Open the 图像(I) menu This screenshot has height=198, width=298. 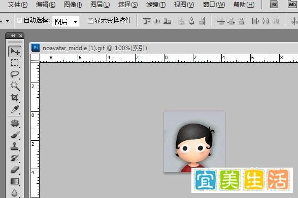coord(73,5)
